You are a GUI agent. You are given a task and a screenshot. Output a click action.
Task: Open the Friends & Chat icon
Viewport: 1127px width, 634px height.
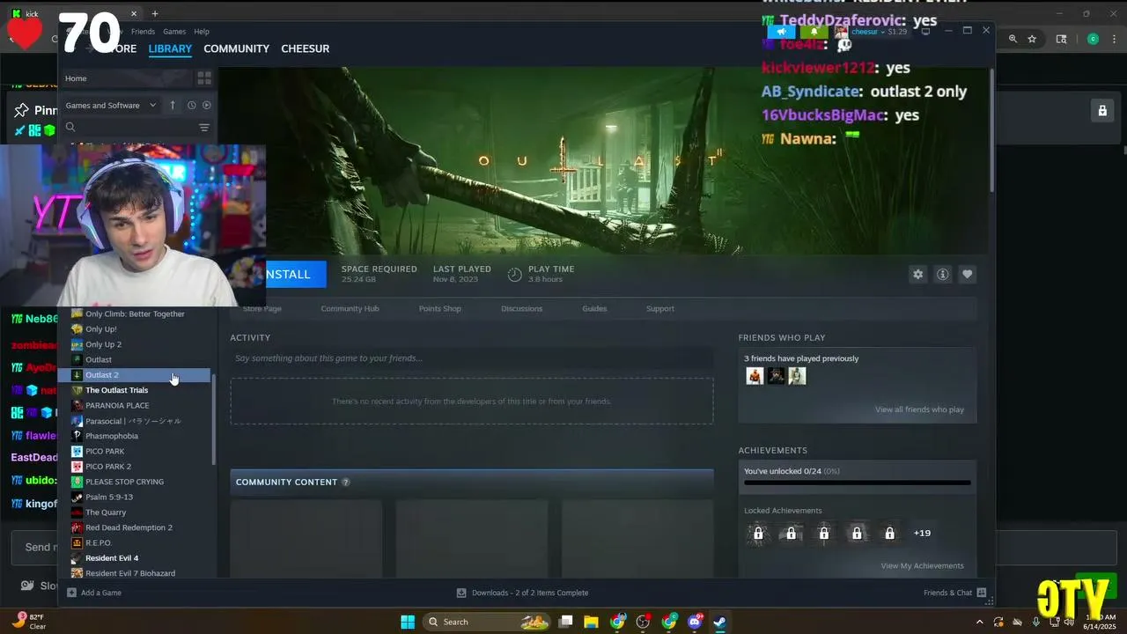[982, 593]
